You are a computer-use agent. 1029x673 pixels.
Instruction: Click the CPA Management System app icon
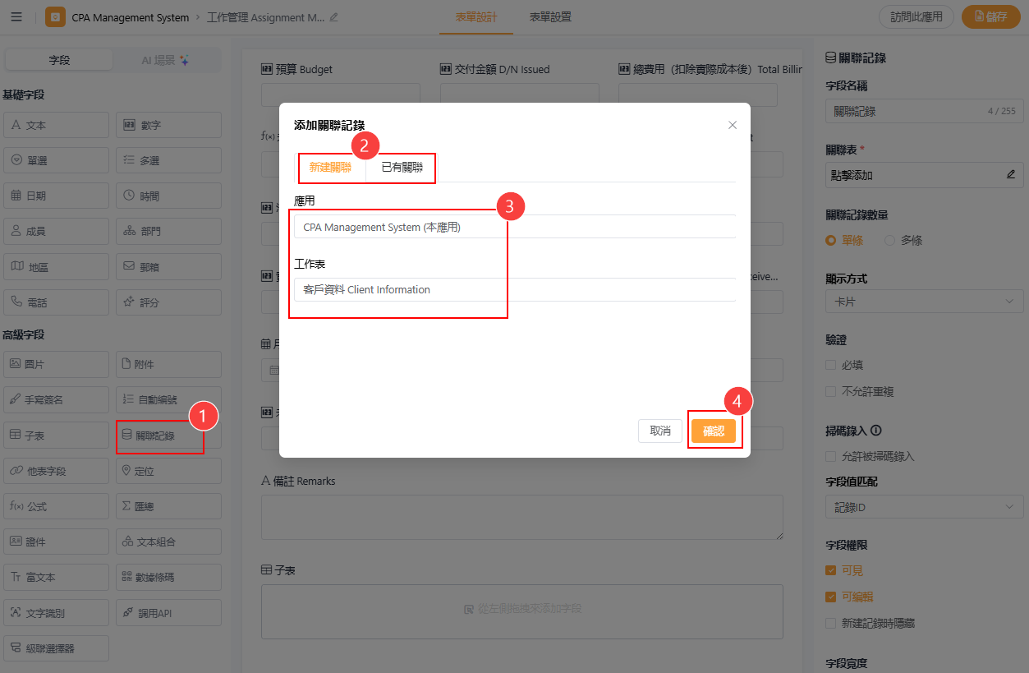click(x=55, y=17)
